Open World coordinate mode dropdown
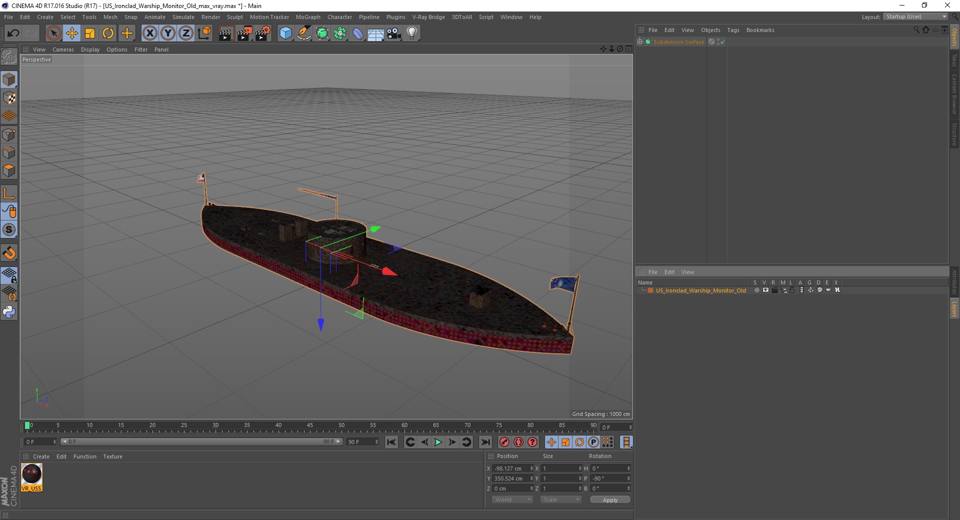Screen dimensions: 960x520 [512, 499]
